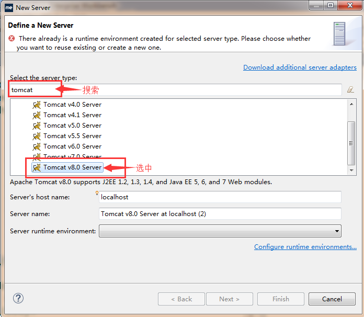This screenshot has height=317, width=364.
Task: Focus the server type search field
Action: coord(176,90)
